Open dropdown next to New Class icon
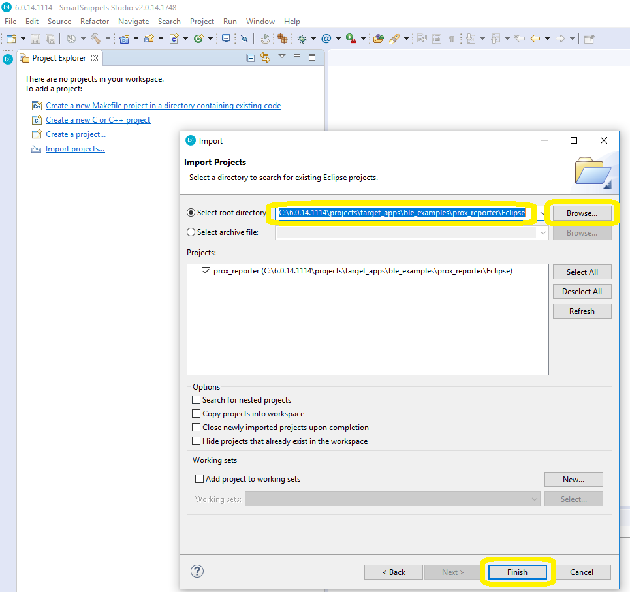 210,39
